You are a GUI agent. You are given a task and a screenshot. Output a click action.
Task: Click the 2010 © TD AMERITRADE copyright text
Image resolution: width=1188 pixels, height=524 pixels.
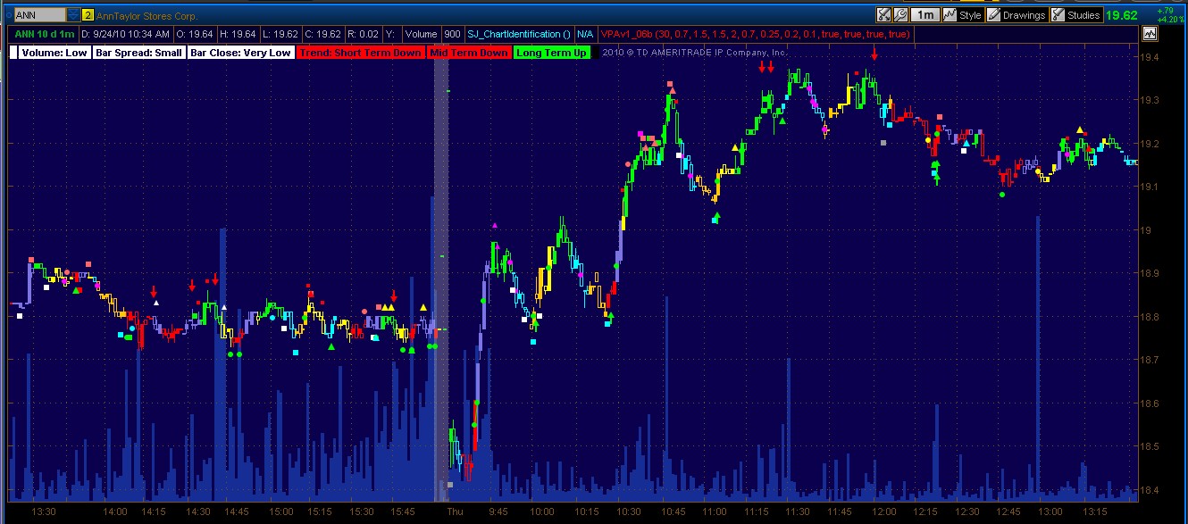click(x=695, y=53)
